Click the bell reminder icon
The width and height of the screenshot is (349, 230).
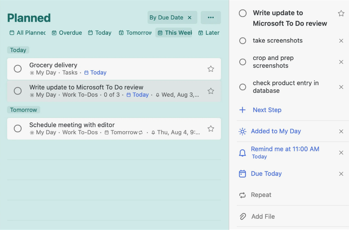coord(242,153)
